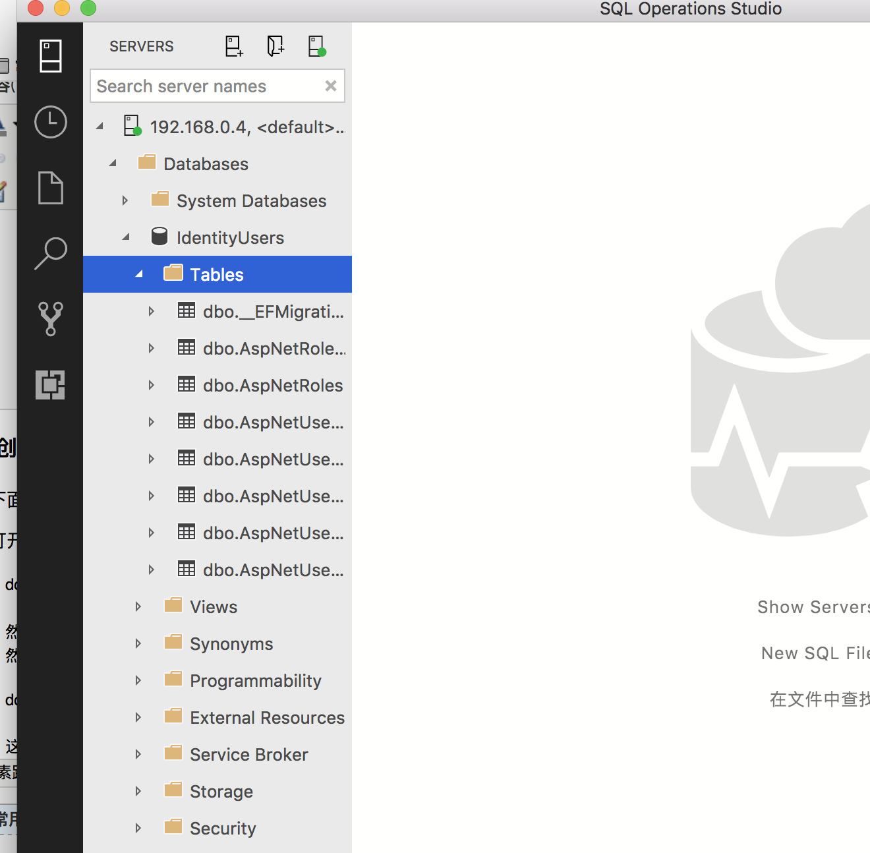Expand the Service Broker folder arrow
Screen dimensions: 870x853
tap(138, 754)
